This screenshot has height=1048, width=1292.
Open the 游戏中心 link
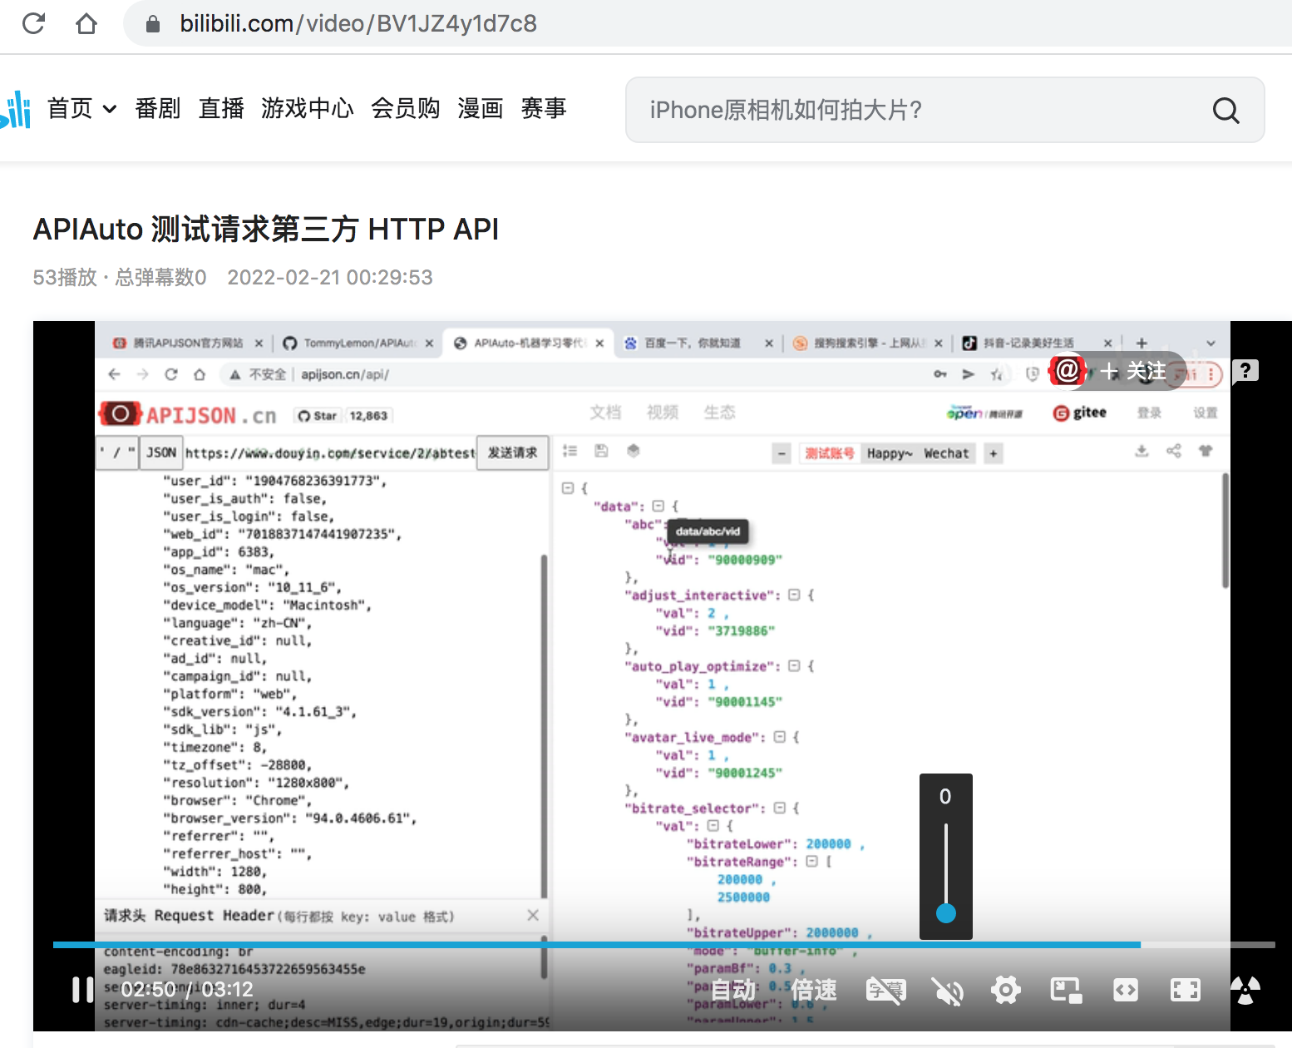point(308,109)
